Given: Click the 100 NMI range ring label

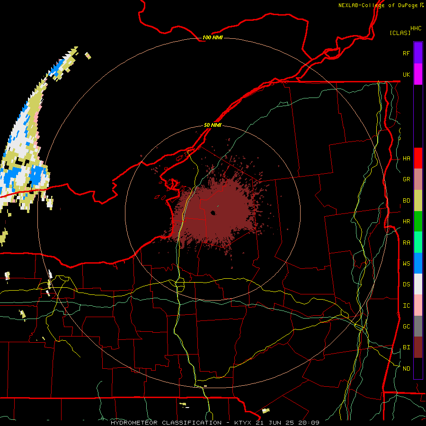Looking at the screenshot, I should pyautogui.click(x=213, y=37).
